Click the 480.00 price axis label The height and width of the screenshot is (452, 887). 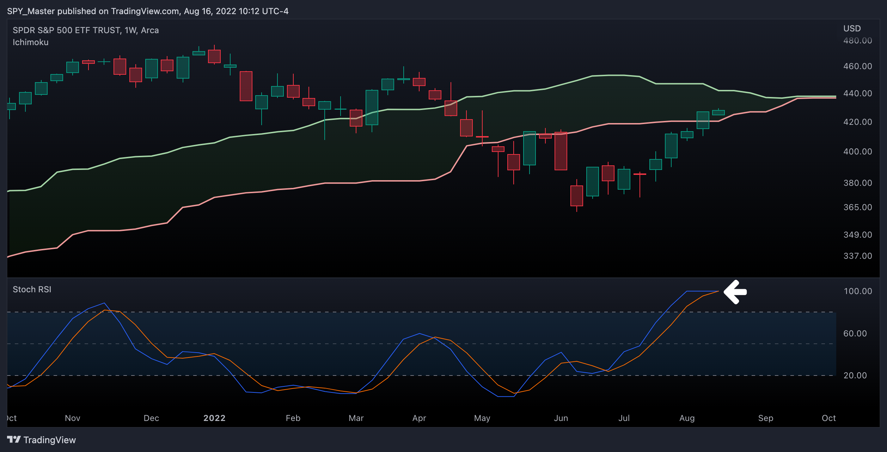pyautogui.click(x=858, y=41)
